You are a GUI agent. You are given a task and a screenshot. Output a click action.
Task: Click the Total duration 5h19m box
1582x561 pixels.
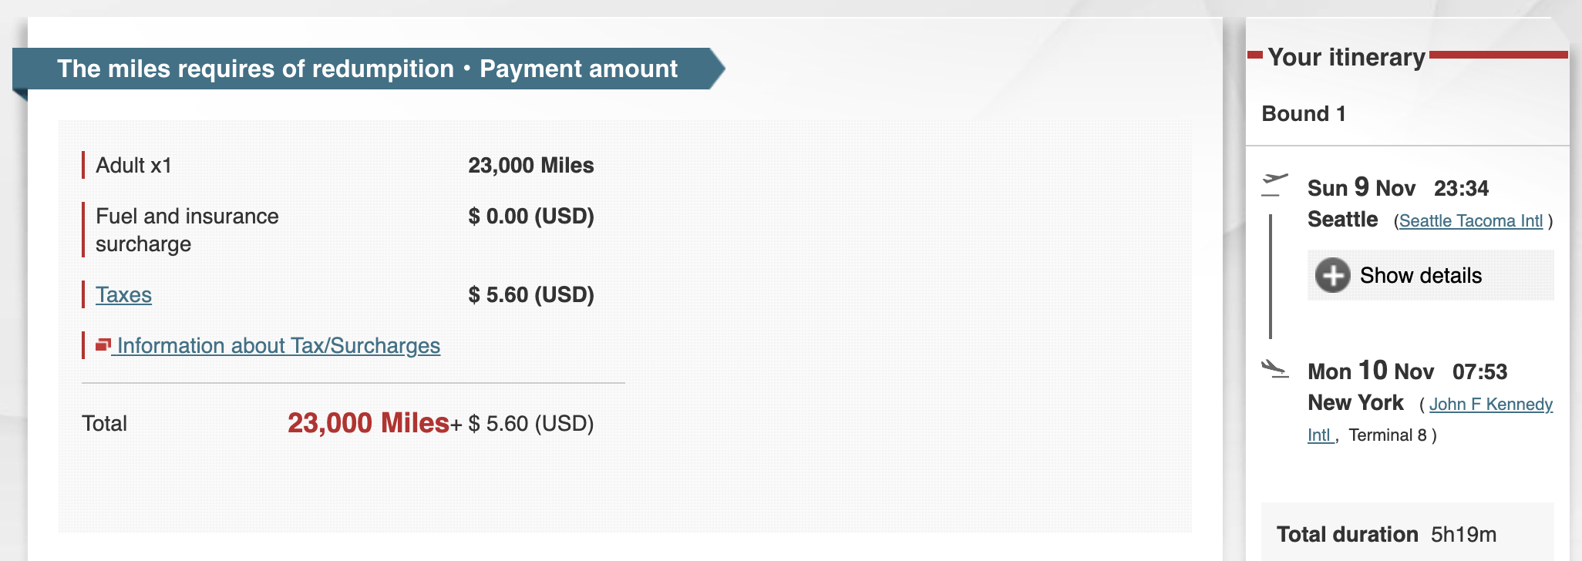tap(1386, 534)
